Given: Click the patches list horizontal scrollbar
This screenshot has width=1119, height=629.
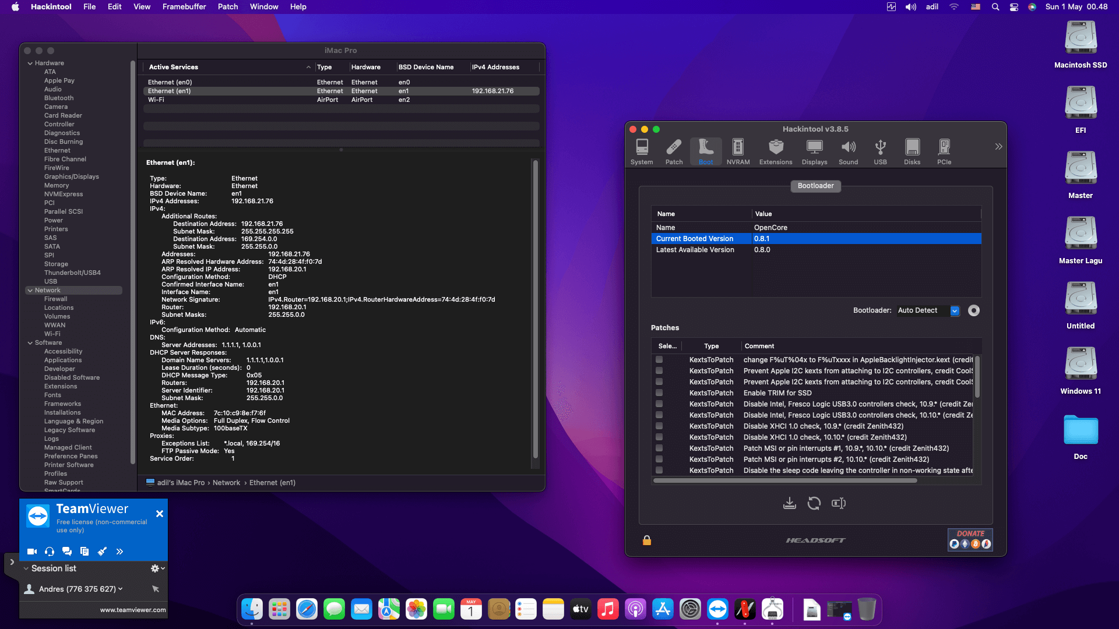Looking at the screenshot, I should tap(785, 480).
